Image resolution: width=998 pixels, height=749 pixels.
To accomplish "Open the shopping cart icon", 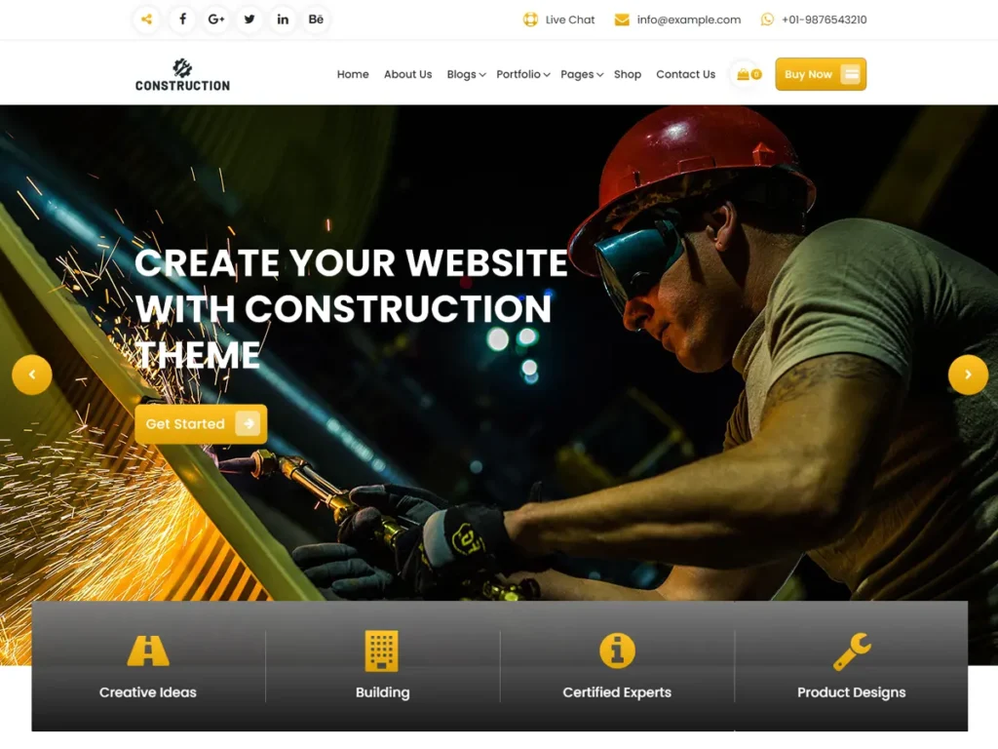I will pos(748,74).
